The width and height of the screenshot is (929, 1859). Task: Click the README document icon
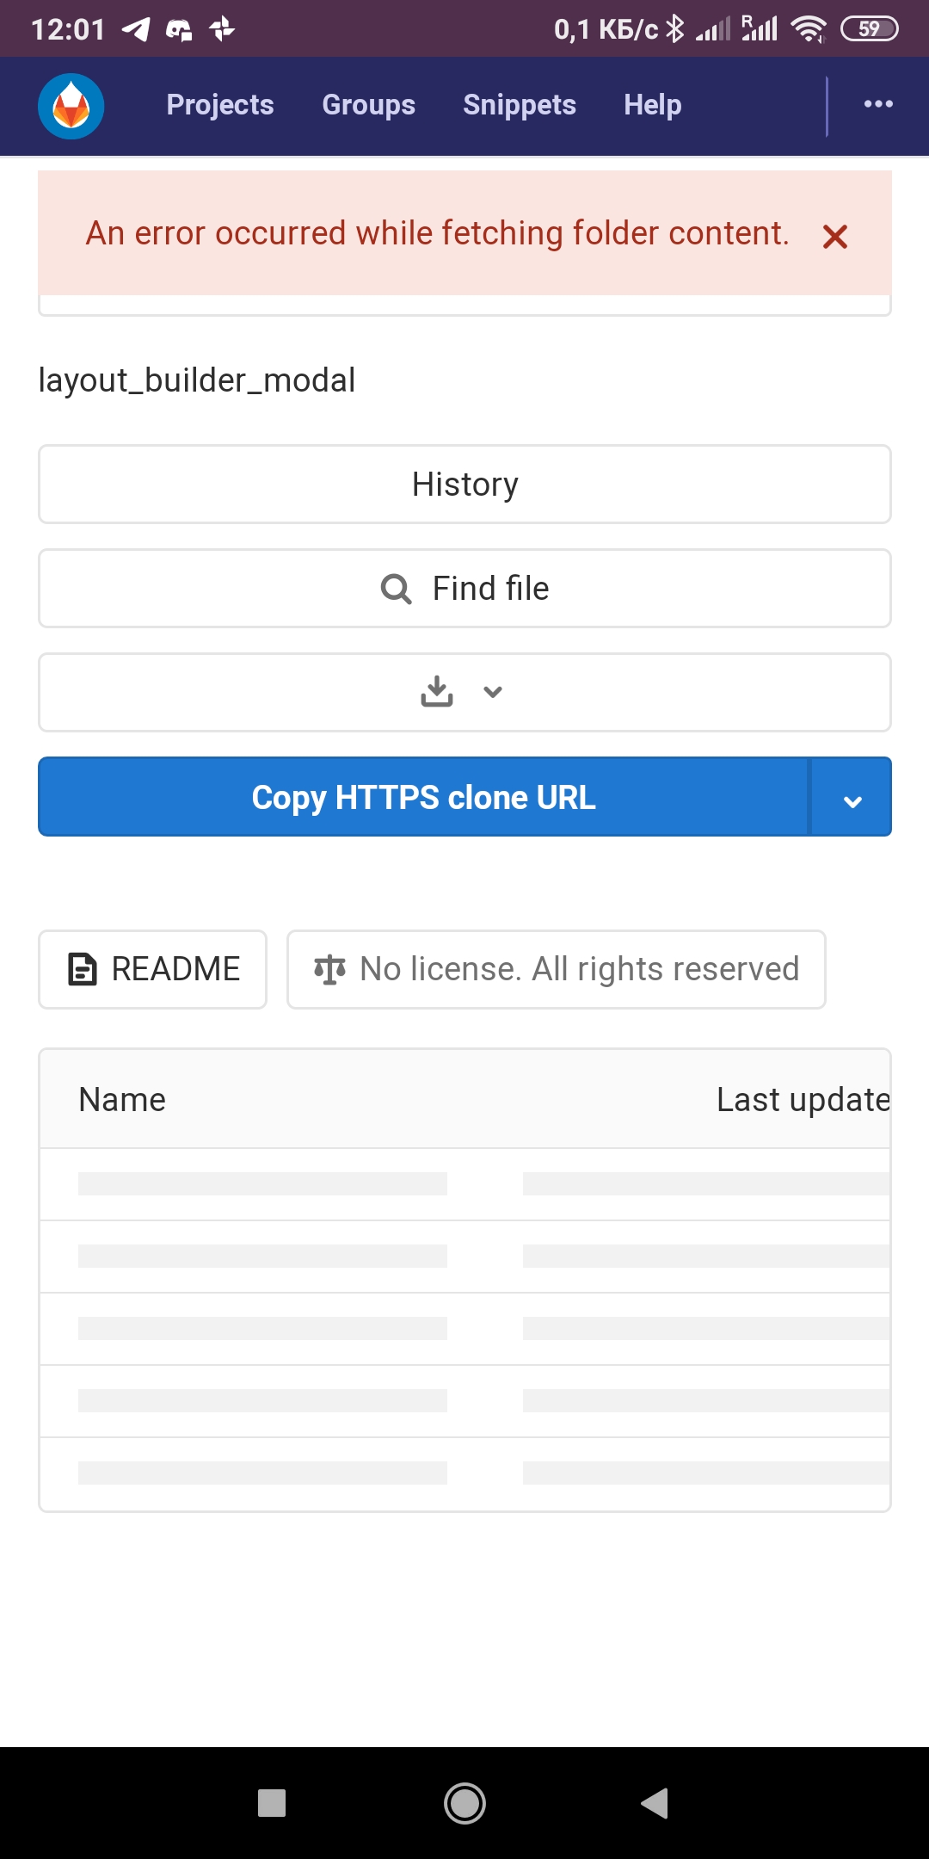83,969
